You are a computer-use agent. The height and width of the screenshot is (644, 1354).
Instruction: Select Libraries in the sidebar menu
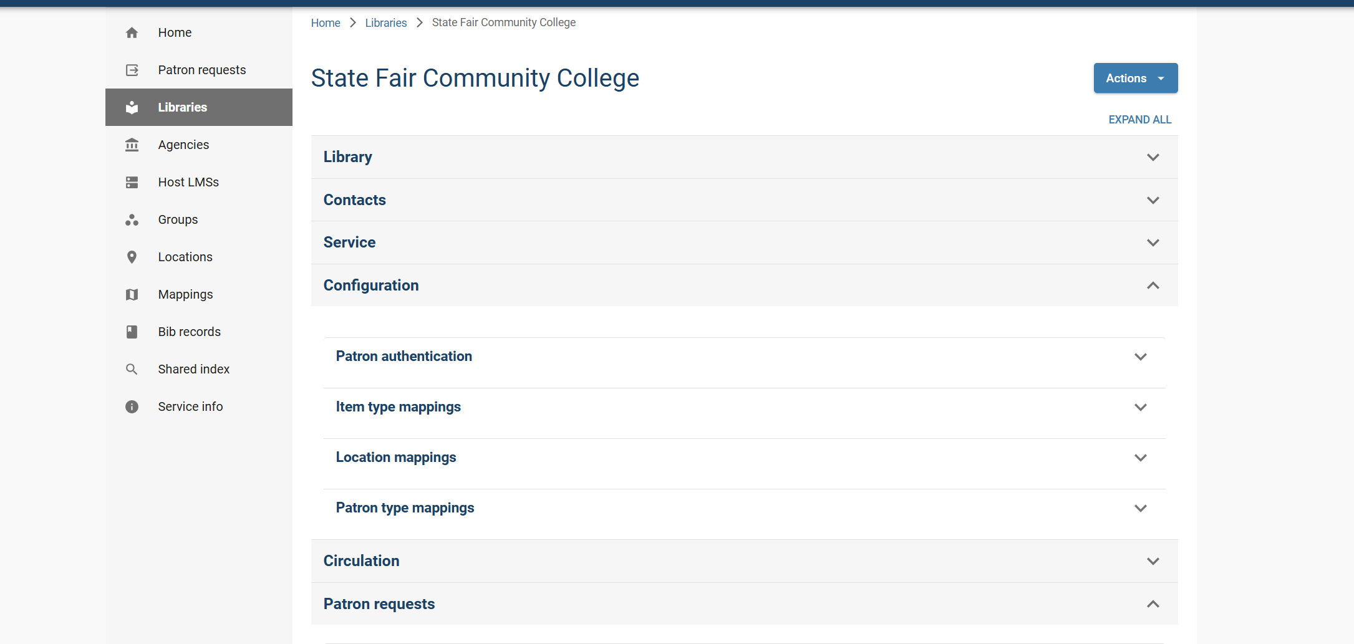point(198,107)
